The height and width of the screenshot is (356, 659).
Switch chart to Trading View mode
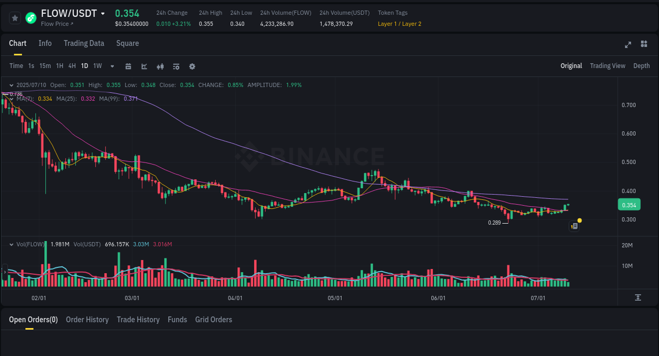[x=607, y=66]
